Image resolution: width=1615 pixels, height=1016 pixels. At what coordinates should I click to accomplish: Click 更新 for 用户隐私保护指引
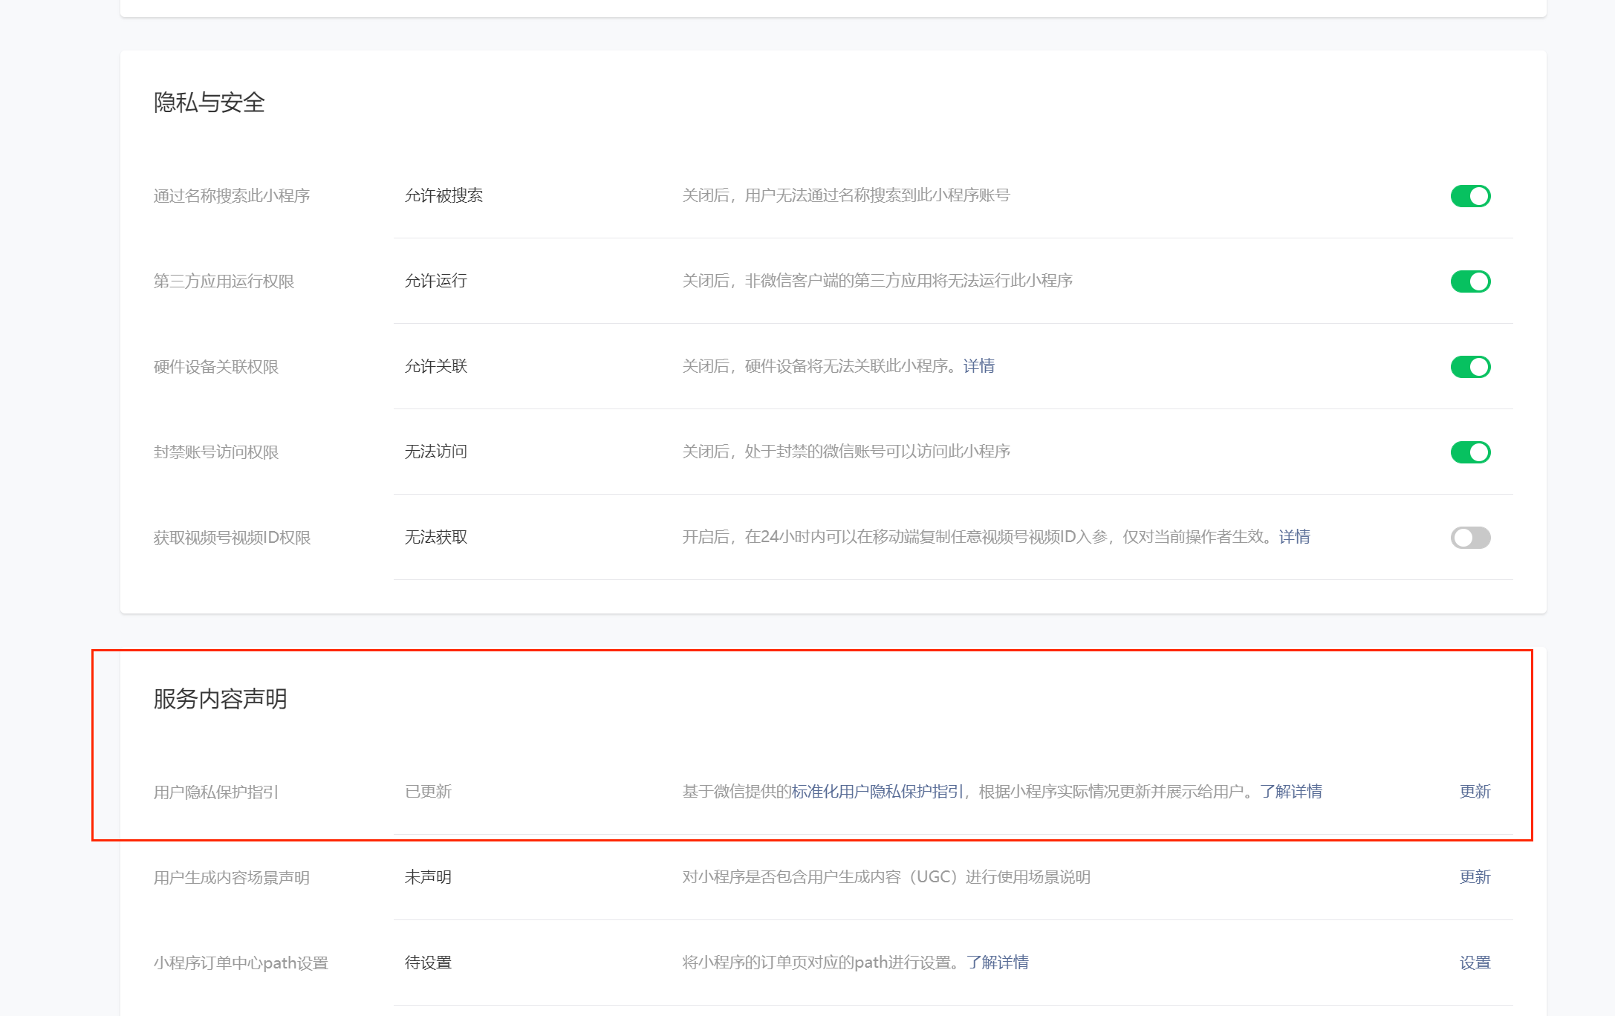click(x=1475, y=792)
